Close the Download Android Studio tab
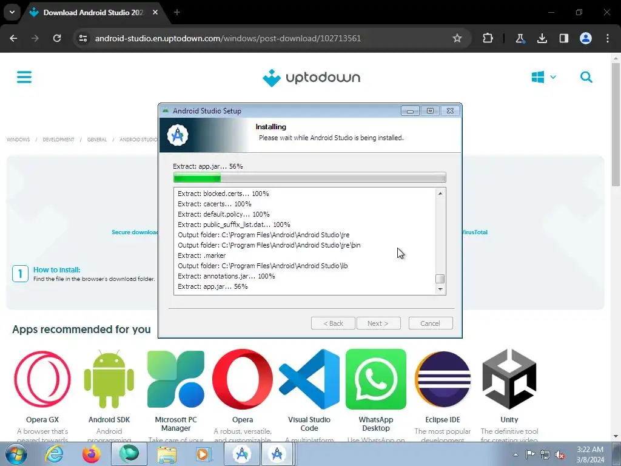Image resolution: width=621 pixels, height=466 pixels. click(x=155, y=12)
